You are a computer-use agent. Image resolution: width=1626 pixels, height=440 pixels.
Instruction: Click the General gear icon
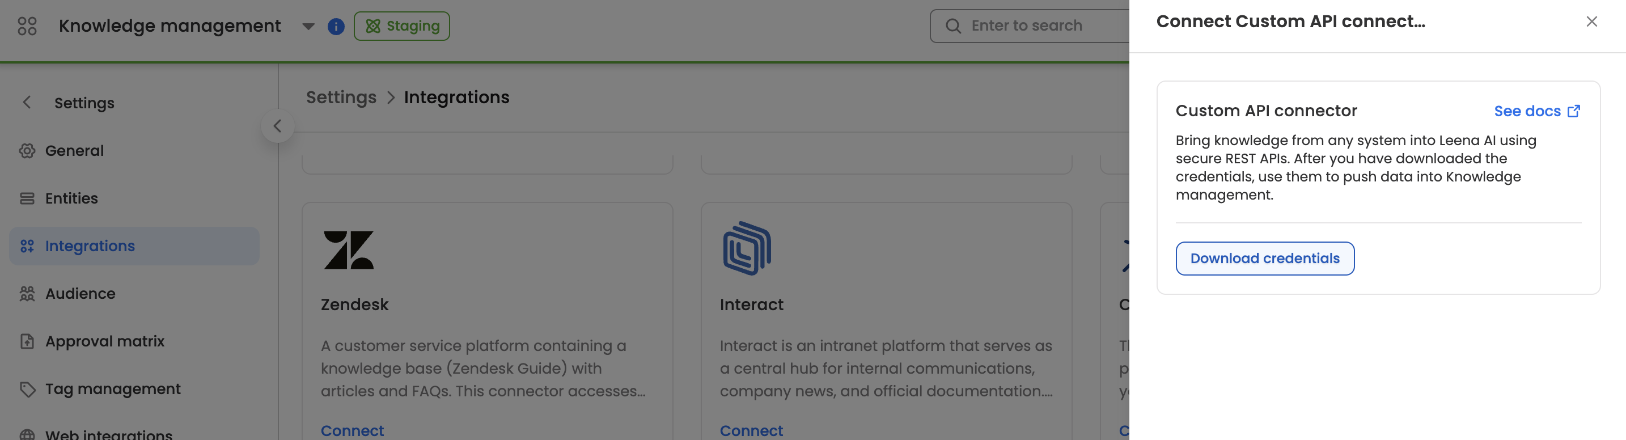(27, 151)
